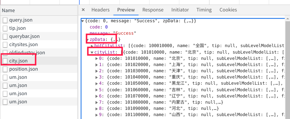The image size is (290, 119).
Task: Collapse the root JSON object
Action: [83, 21]
